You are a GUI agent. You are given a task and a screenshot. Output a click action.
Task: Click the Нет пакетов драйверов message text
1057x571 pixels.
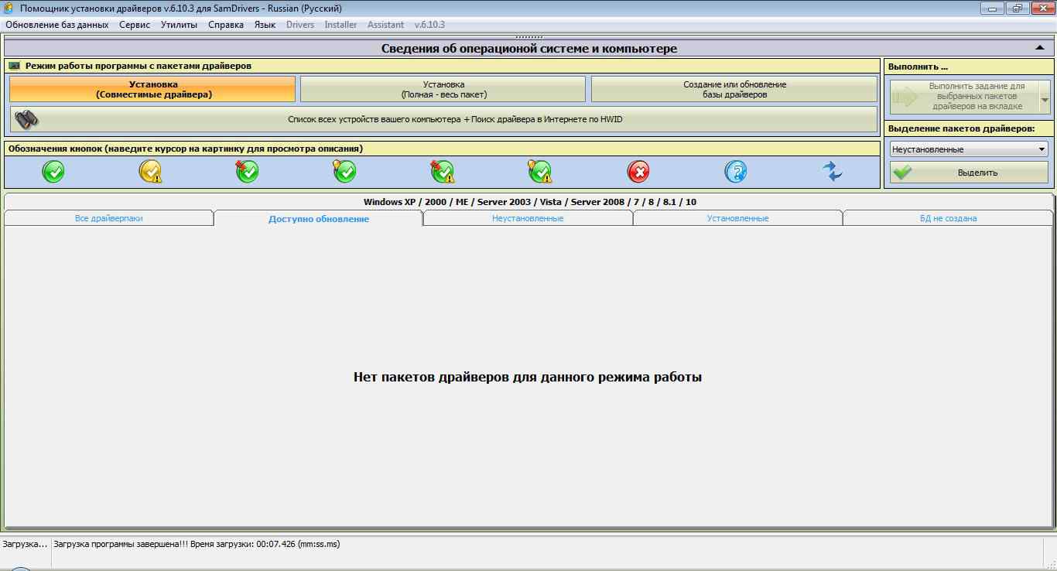(528, 378)
